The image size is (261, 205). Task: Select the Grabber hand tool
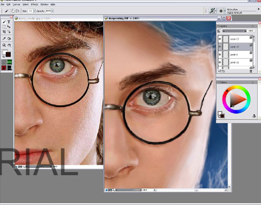click(x=9, y=45)
